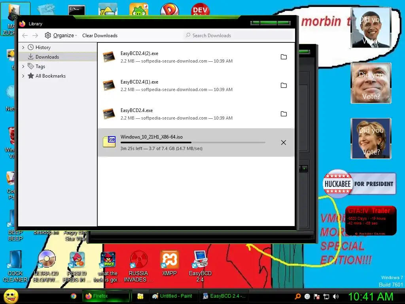Viewport: 405px width, 304px height.
Task: Go back with the Library back arrow
Action: tap(25, 35)
